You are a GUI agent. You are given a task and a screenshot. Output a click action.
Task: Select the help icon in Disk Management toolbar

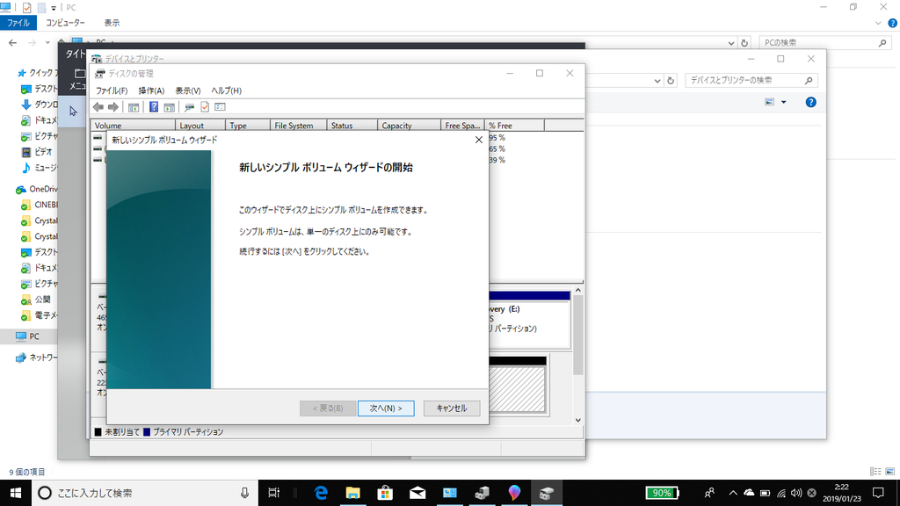point(154,106)
